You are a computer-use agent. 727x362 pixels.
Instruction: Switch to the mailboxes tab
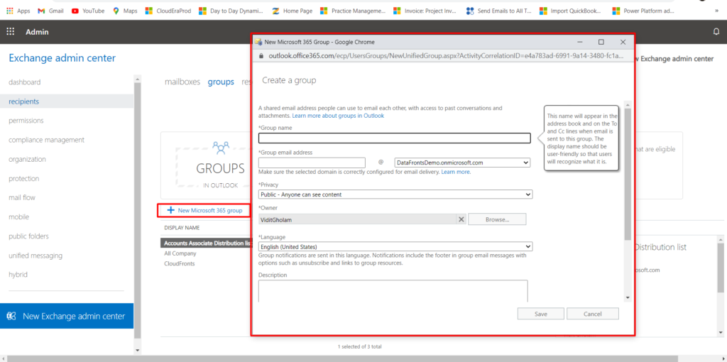click(x=182, y=82)
